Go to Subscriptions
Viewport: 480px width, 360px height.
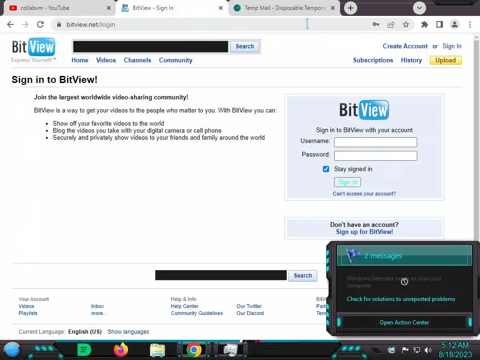click(x=373, y=60)
